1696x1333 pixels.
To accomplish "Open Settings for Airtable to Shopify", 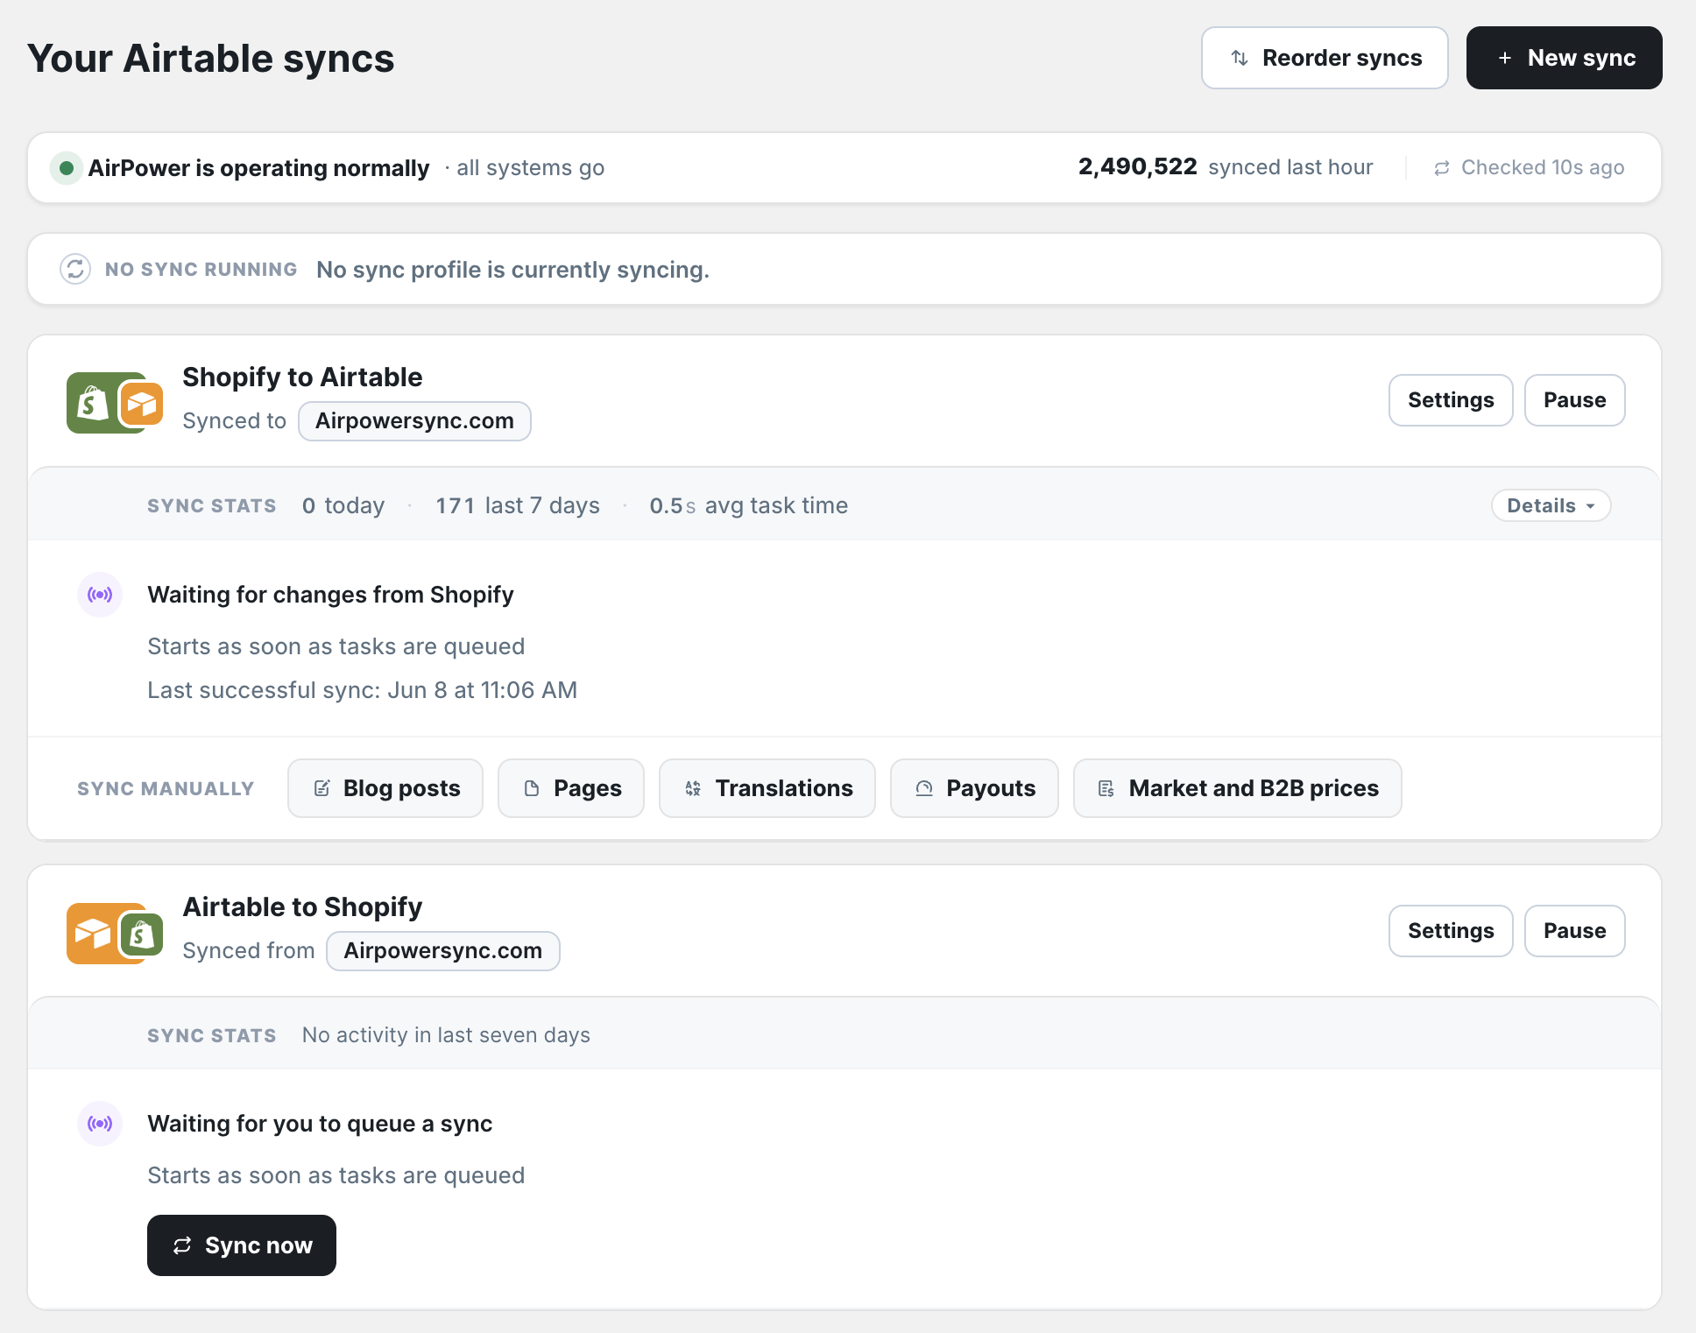I will tap(1450, 931).
